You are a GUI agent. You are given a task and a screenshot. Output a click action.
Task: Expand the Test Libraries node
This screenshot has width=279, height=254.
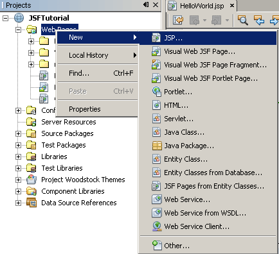tap(19, 169)
